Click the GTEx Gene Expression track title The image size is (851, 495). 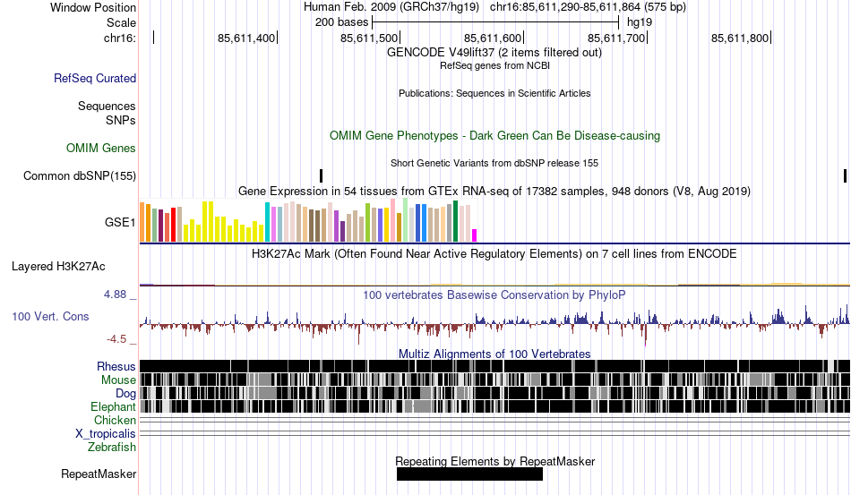click(x=494, y=192)
